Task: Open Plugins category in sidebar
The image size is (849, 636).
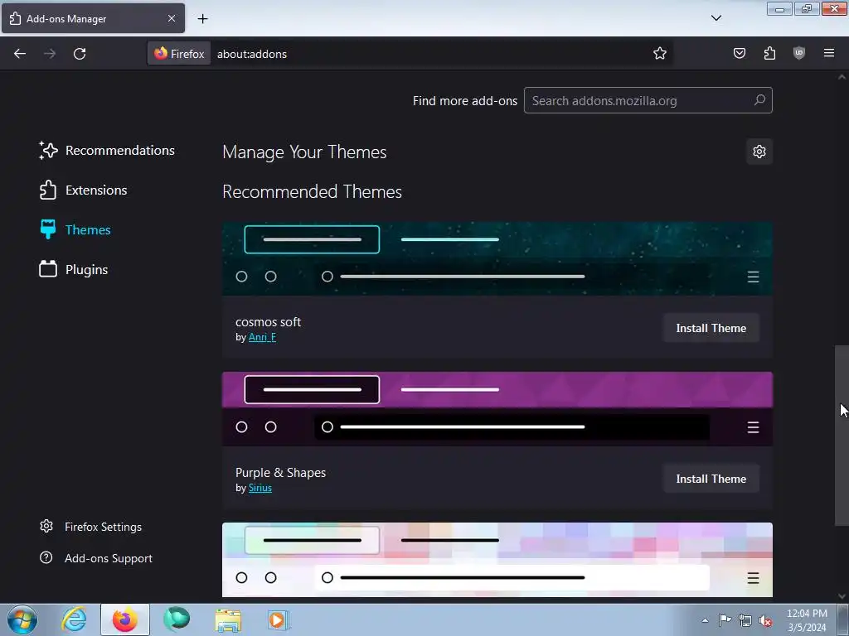Action: tap(74, 269)
